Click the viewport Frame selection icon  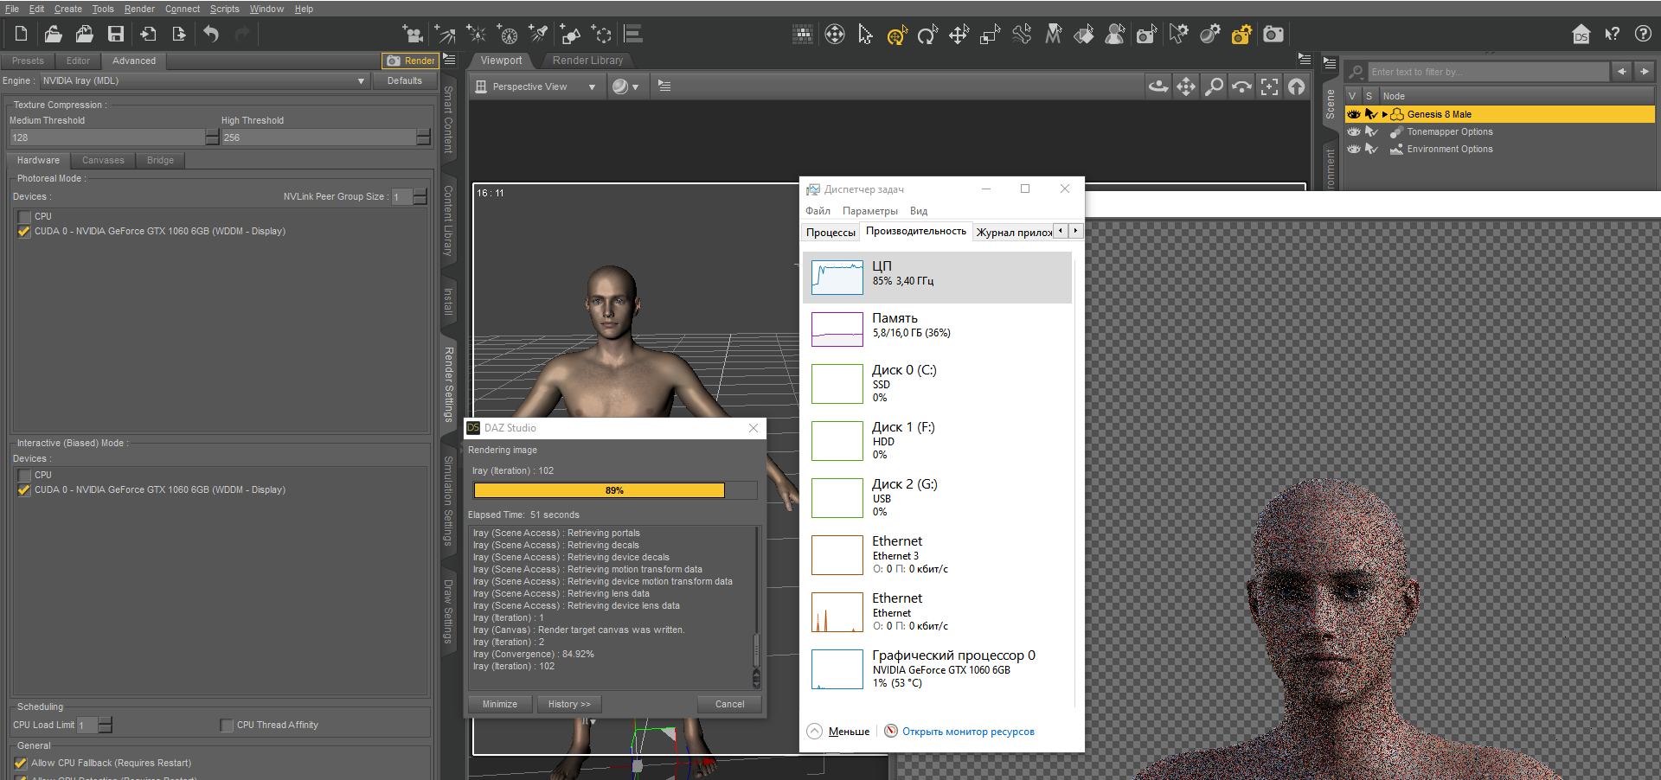pyautogui.click(x=1269, y=86)
